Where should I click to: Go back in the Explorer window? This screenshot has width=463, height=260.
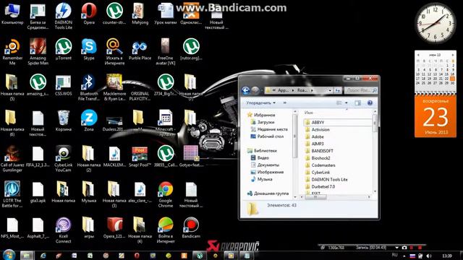245,90
